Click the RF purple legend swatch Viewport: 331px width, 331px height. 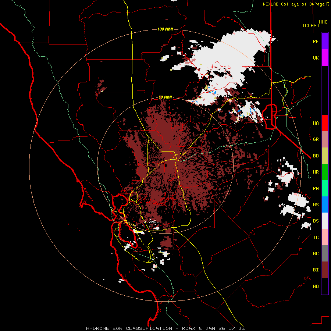(x=325, y=41)
